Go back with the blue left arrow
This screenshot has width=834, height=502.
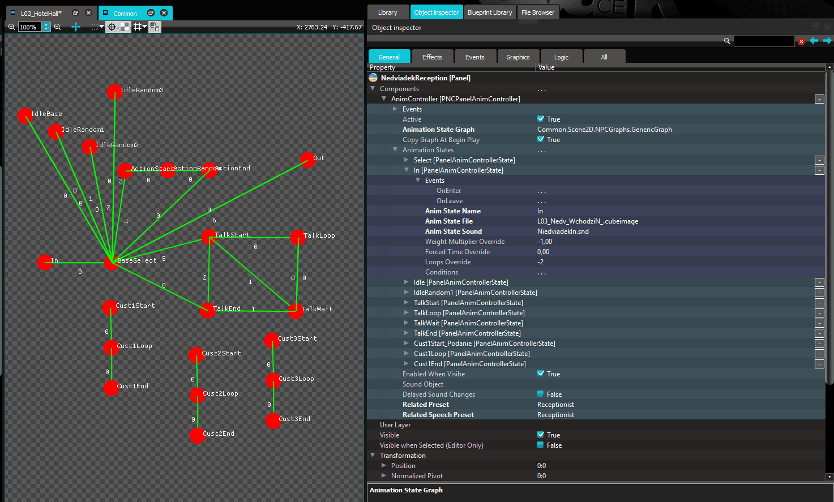point(814,41)
